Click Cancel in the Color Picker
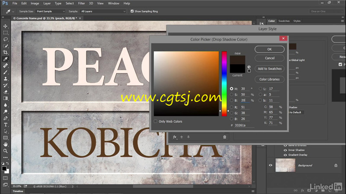346x194 pixels. (269, 58)
